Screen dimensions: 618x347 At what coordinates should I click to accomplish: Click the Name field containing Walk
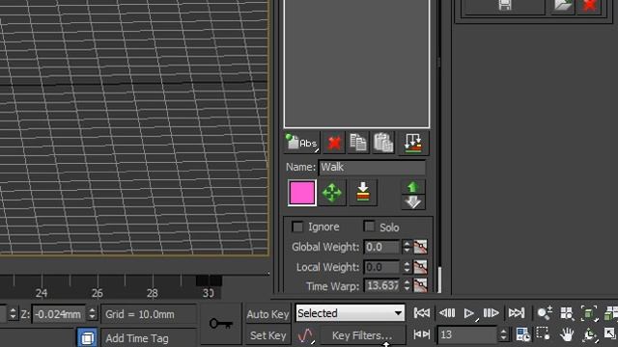pyautogui.click(x=372, y=167)
